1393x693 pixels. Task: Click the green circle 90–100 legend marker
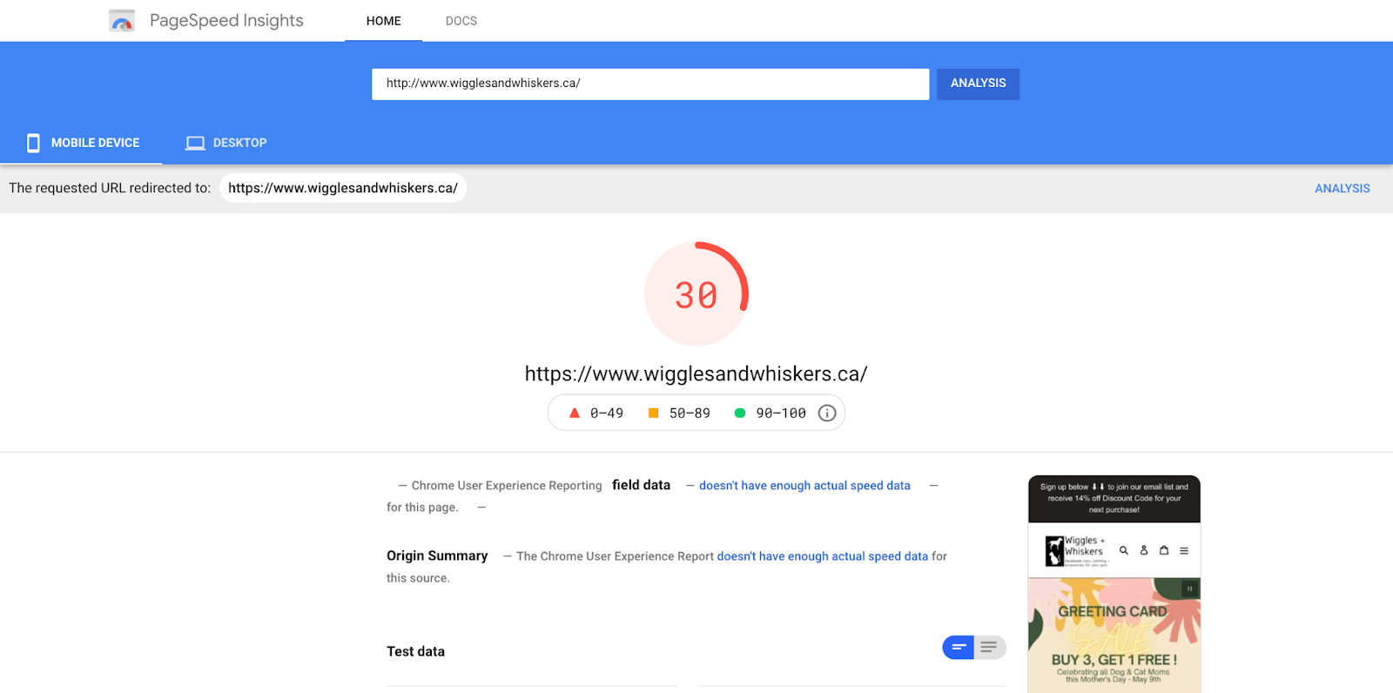click(740, 414)
